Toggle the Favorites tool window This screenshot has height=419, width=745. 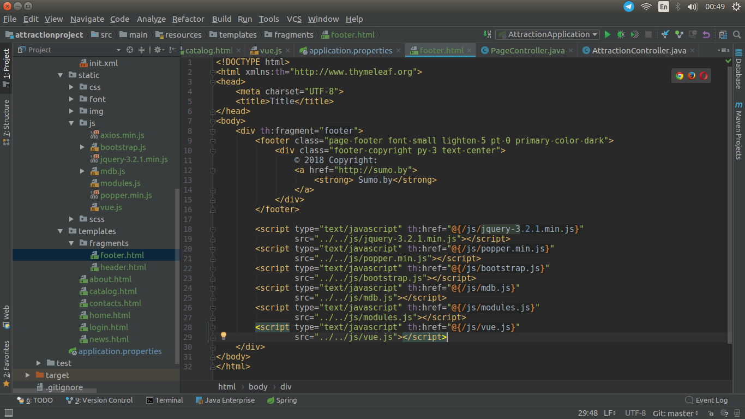(6, 363)
